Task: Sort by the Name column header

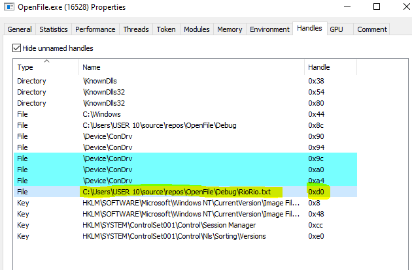Action: [190, 67]
